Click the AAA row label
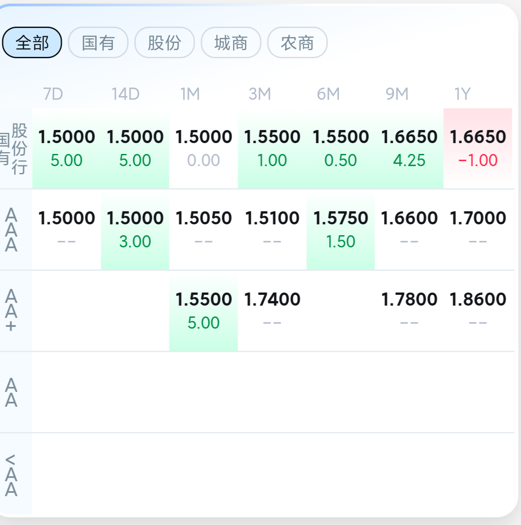521x525 pixels. point(11,230)
